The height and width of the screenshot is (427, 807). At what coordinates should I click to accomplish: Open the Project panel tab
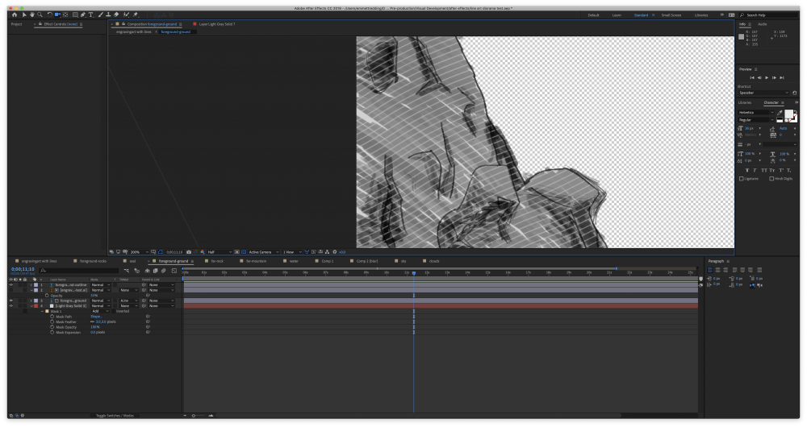coord(16,24)
